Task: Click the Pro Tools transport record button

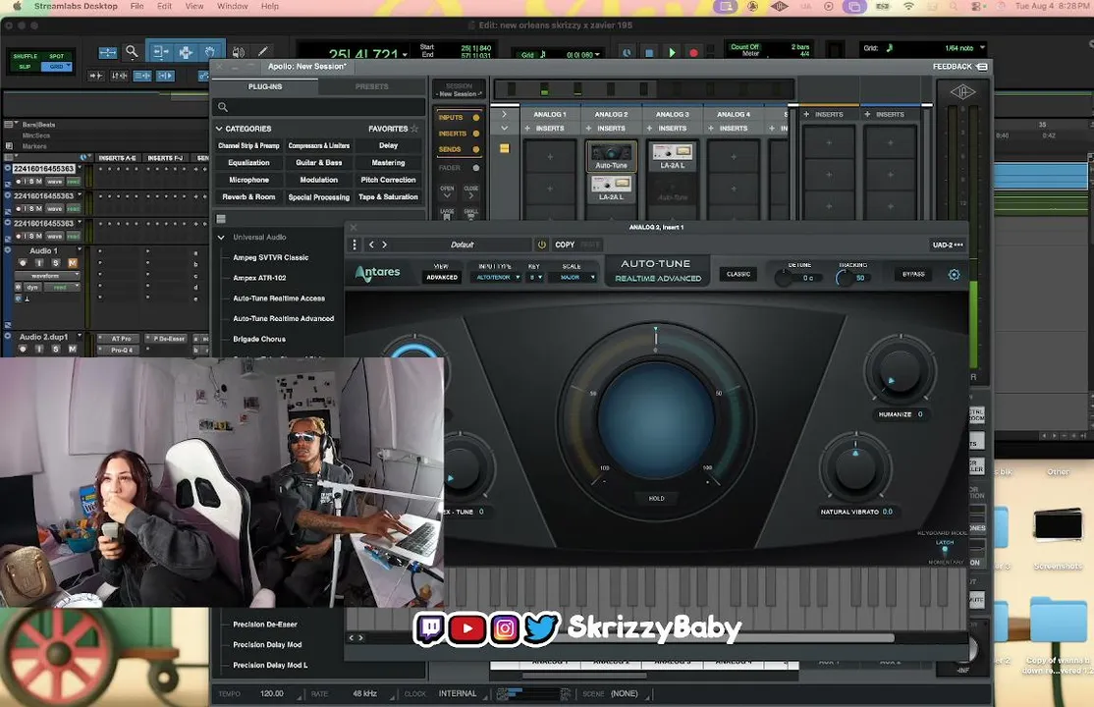Action: [x=693, y=52]
